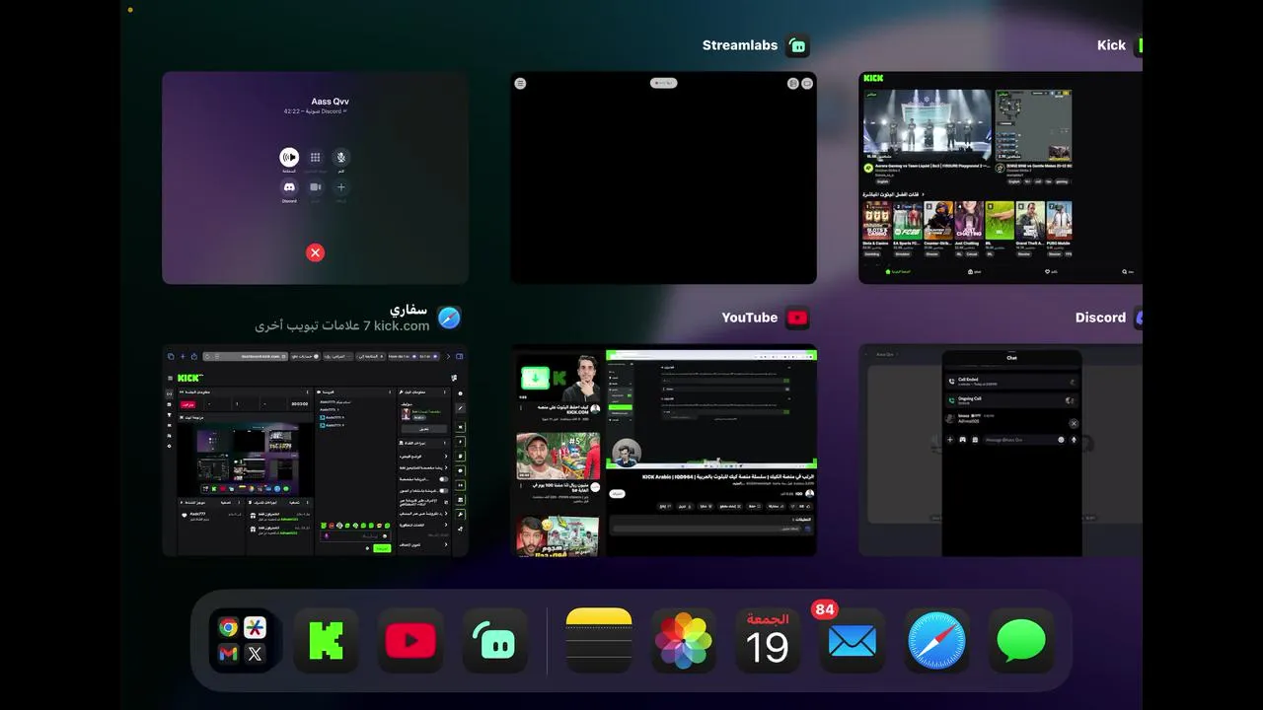Open the Slots & Casino category in Kick
Viewport: 1263px width, 710px height.
[x=876, y=220]
